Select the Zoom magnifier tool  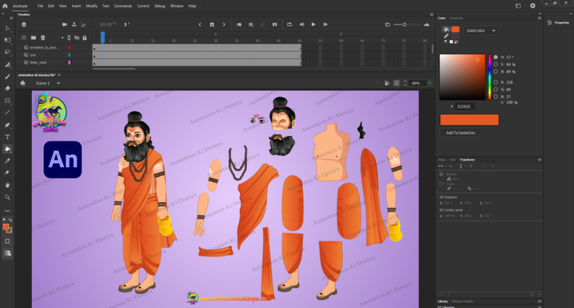(7, 197)
